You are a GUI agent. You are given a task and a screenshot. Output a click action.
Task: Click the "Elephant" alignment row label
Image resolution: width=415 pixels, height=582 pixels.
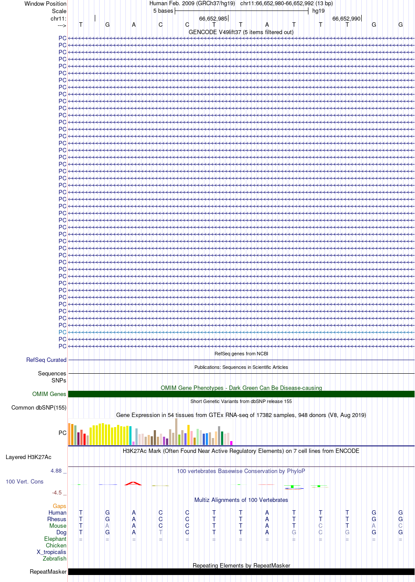[x=55, y=539]
